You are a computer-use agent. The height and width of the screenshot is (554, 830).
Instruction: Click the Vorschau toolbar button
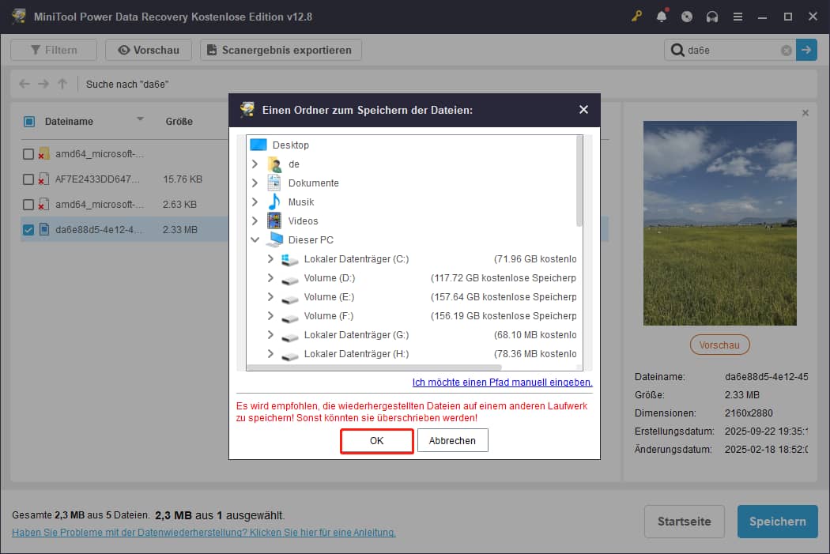coord(149,50)
